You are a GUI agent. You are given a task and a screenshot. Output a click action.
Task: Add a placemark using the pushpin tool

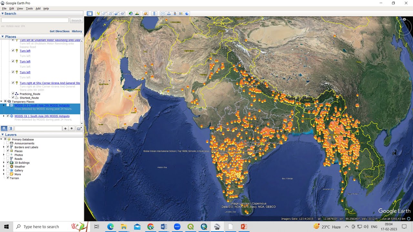pyautogui.click(x=98, y=14)
